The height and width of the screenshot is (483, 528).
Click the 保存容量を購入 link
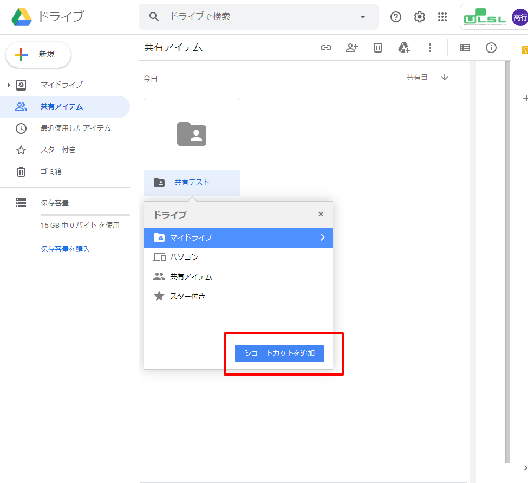(x=65, y=249)
